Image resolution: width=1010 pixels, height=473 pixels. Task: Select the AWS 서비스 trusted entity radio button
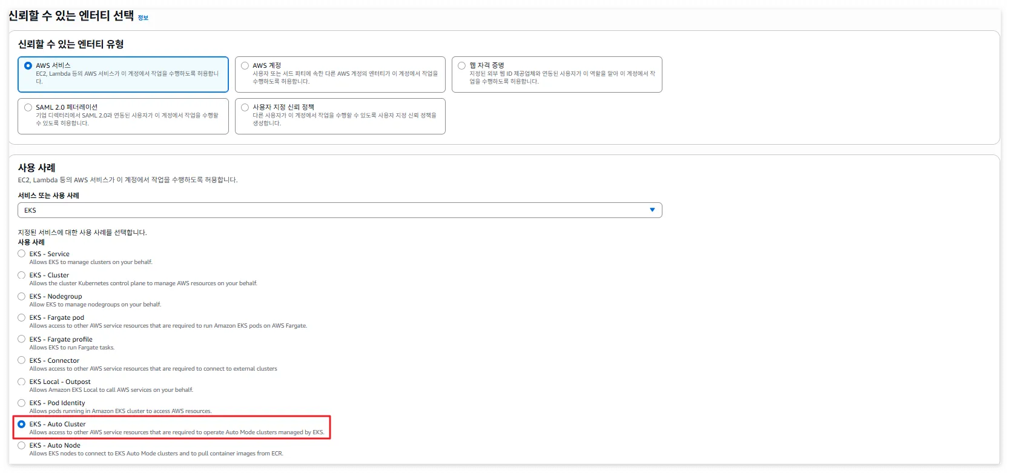[28, 65]
